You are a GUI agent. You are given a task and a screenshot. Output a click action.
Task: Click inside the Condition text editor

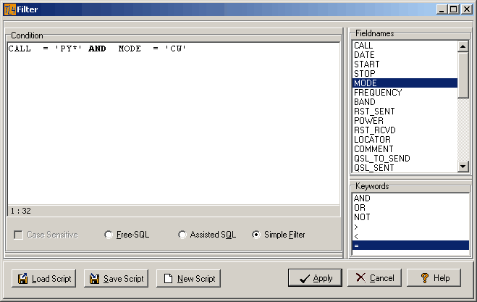174,123
